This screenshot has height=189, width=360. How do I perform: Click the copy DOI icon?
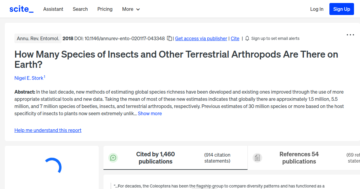169,38
